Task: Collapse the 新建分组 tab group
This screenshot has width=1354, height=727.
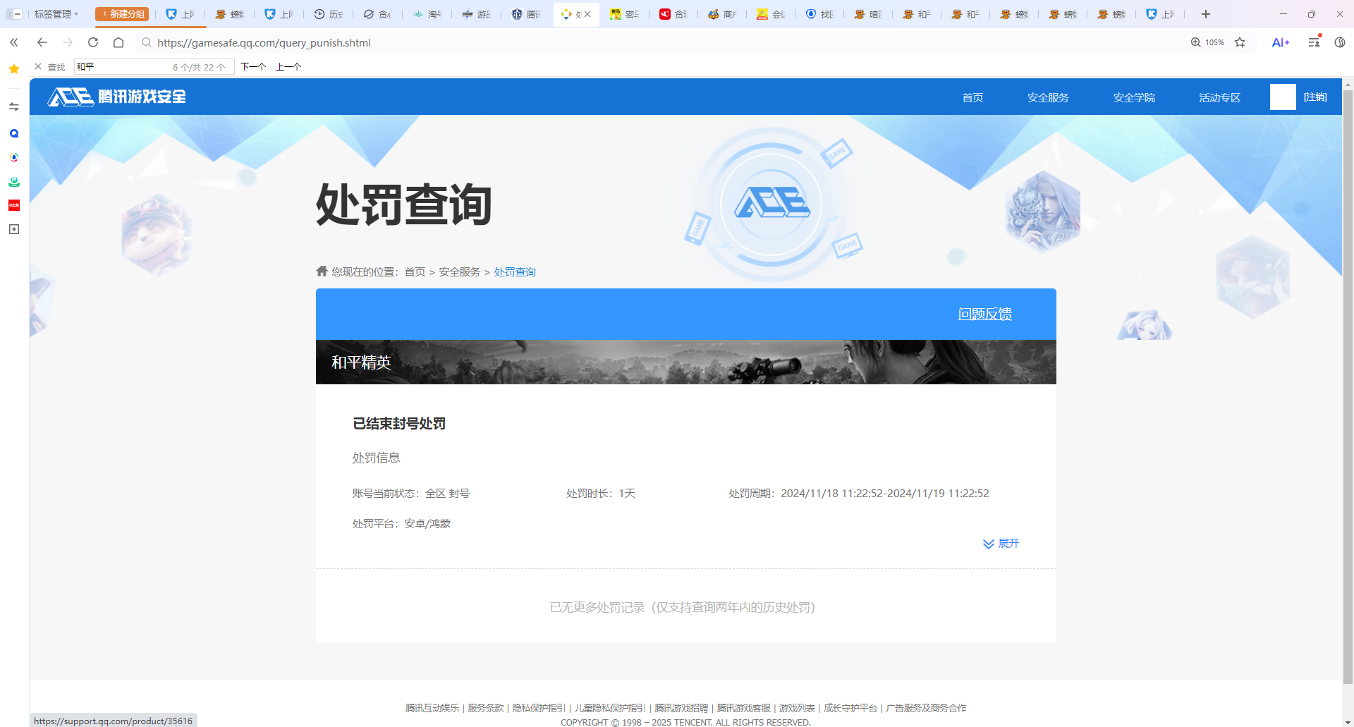Action: [x=122, y=14]
